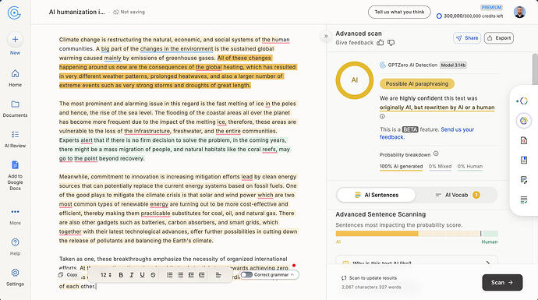Click the highlighted circular scan icon in the right rail
The height and width of the screenshot is (300, 538).
click(x=524, y=121)
